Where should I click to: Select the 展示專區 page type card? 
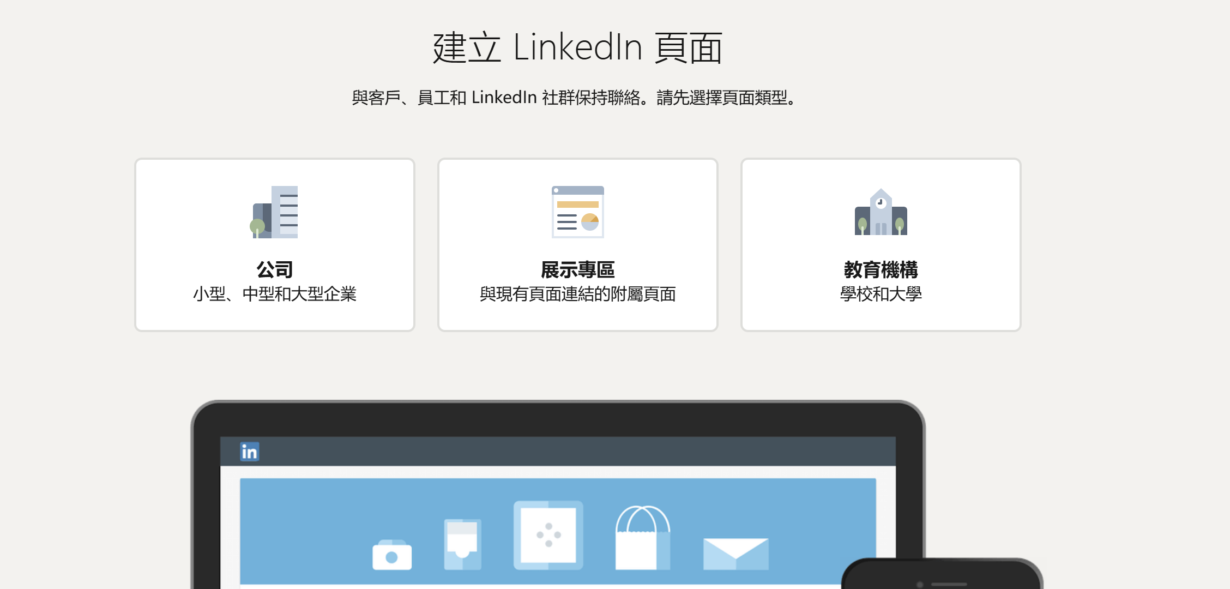[577, 245]
